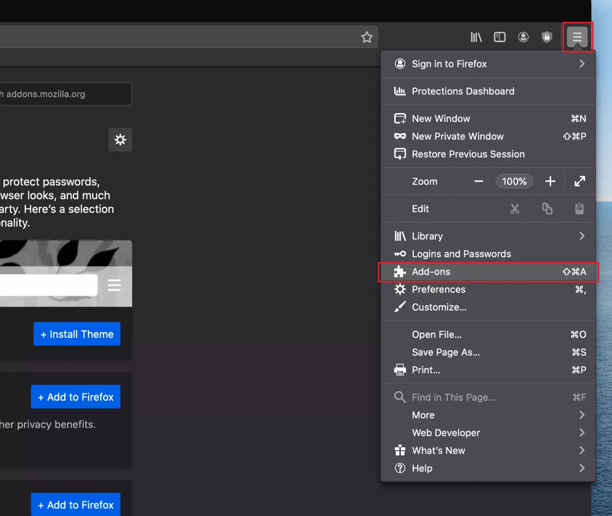Open Preferences
Viewport: 612px width, 516px height.
[488, 289]
